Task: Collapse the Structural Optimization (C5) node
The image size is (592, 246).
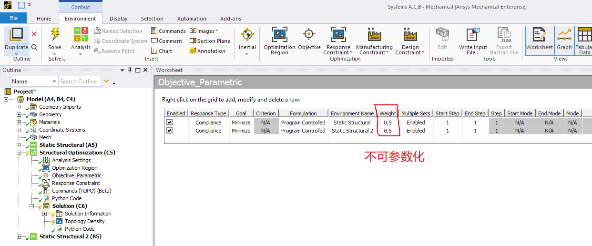Action: (19, 153)
